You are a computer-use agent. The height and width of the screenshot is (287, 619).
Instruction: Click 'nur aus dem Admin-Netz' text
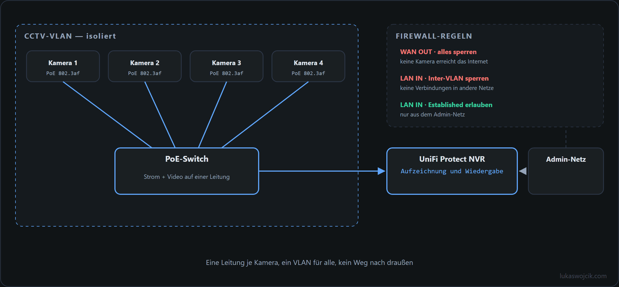[x=432, y=115]
